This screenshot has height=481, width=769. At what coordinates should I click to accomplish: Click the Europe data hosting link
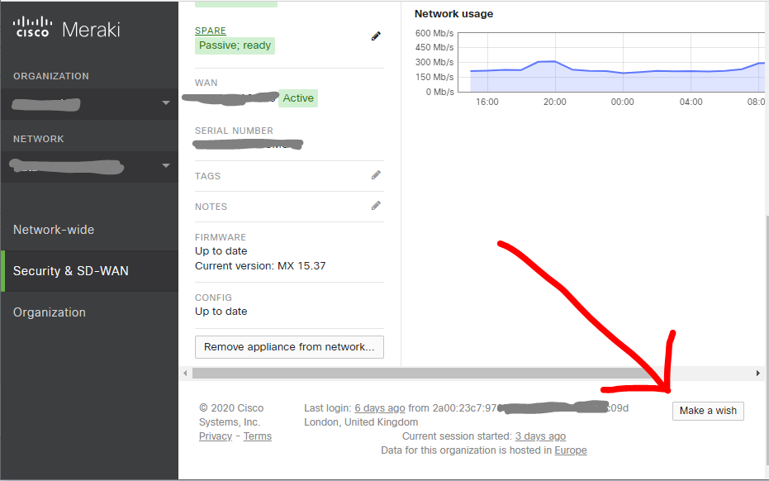coord(570,450)
